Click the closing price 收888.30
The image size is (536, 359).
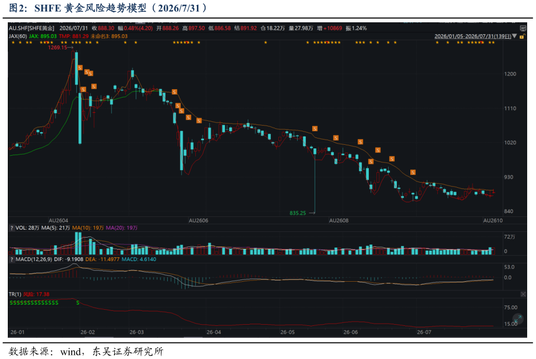(x=103, y=29)
